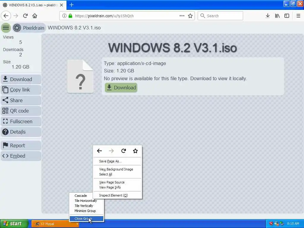Open file Details in sidebar
304x228 pixels.
[x=21, y=132]
